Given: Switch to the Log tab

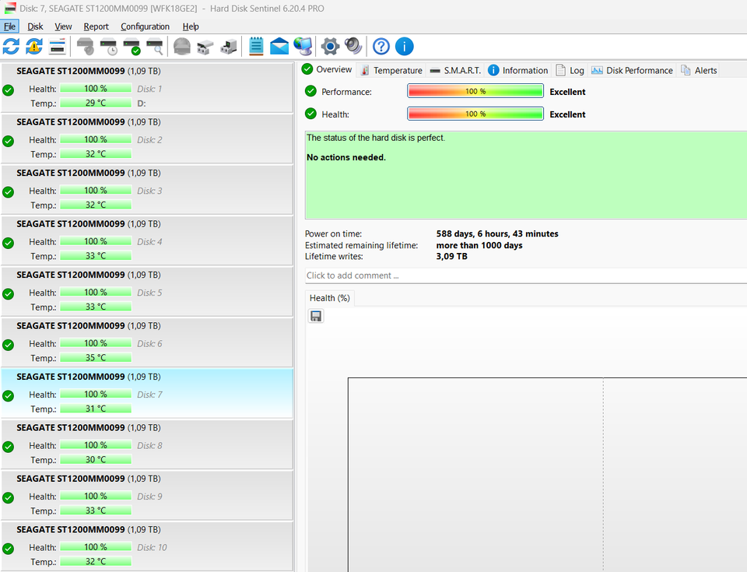Looking at the screenshot, I should pyautogui.click(x=570, y=71).
